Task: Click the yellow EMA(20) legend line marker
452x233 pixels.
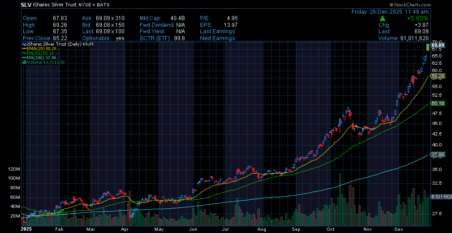Action: pyautogui.click(x=24, y=49)
